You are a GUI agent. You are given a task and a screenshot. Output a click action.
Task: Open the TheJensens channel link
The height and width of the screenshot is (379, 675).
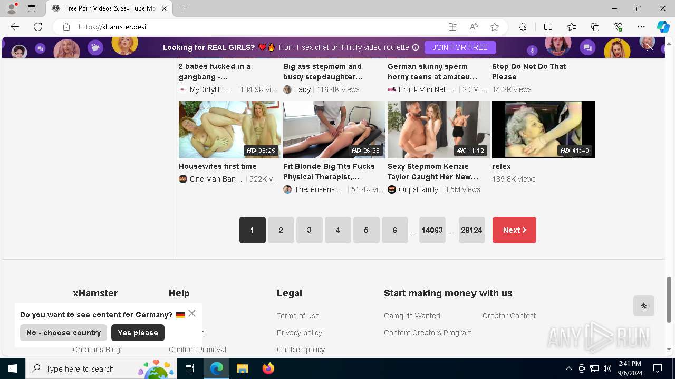[x=318, y=189]
